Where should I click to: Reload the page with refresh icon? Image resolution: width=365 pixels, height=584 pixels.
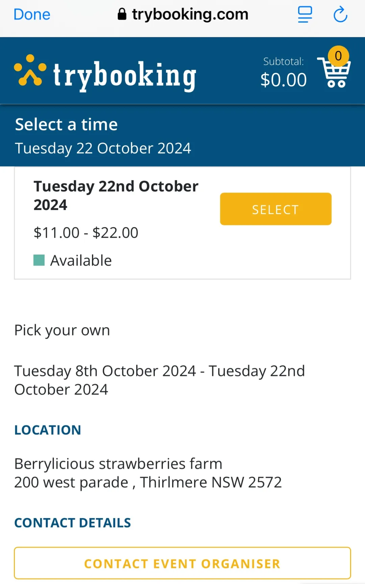340,15
